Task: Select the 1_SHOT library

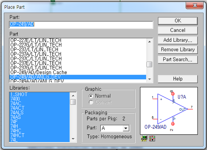Action: [x=39, y=95]
